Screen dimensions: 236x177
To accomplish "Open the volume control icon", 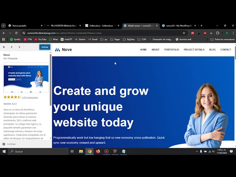I will [x=213, y=152].
